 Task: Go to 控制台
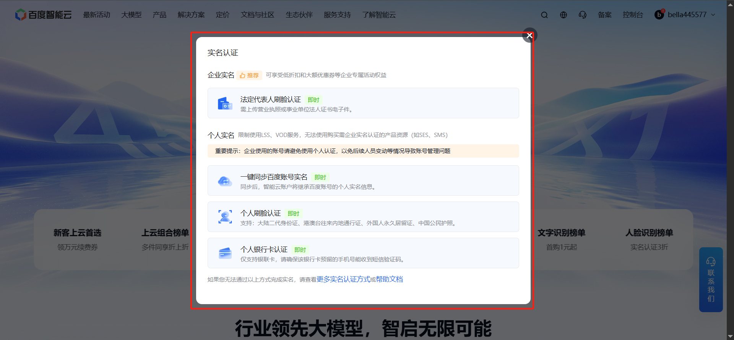coord(633,15)
